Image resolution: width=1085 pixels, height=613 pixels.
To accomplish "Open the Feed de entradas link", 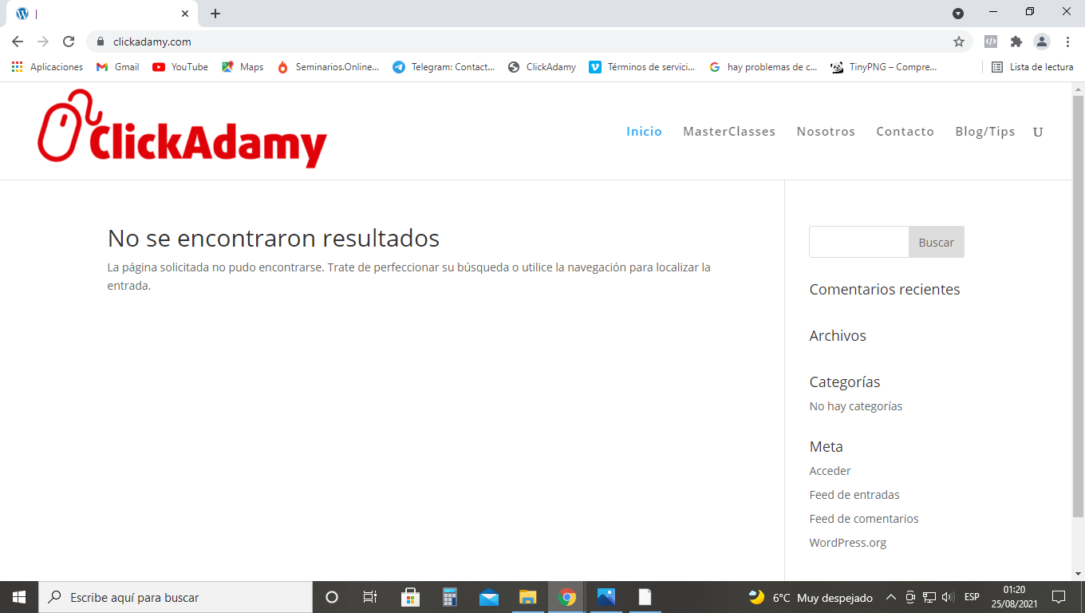I will 854,495.
